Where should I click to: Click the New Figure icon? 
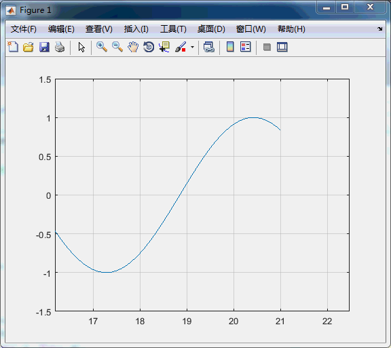13,47
